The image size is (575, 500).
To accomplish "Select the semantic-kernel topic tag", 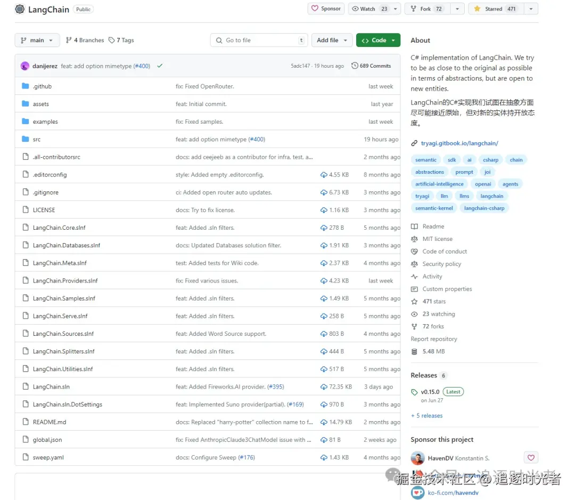I will coord(434,208).
